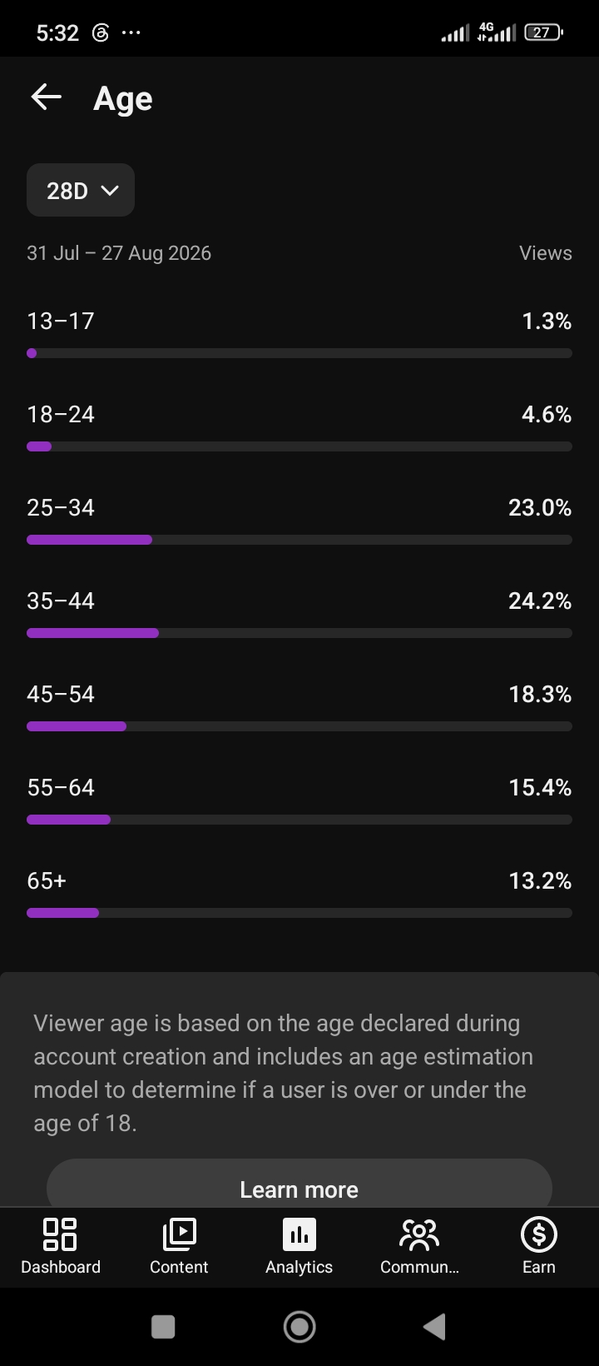Open the Community people icon
The width and height of the screenshot is (599, 1366).
click(x=419, y=1234)
